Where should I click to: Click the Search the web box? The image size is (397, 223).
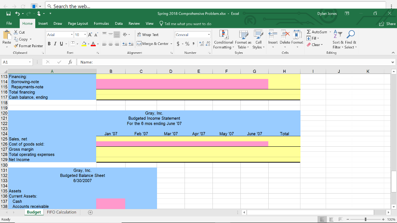215,6
